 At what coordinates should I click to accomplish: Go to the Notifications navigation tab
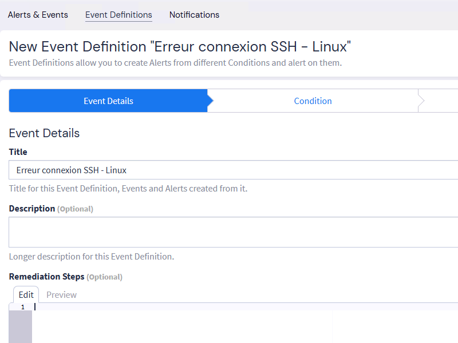click(194, 15)
